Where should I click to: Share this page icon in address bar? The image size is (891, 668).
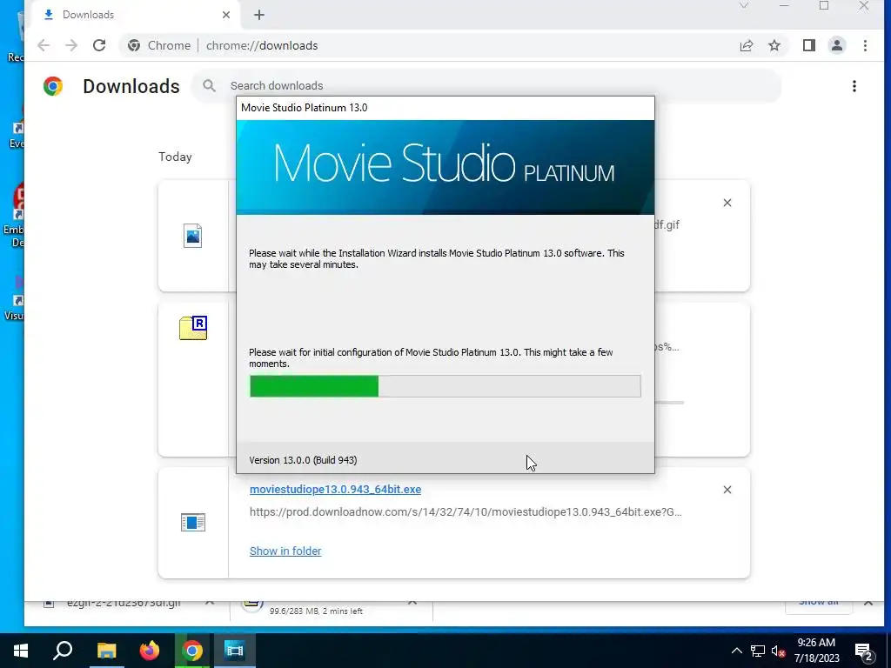tap(747, 45)
